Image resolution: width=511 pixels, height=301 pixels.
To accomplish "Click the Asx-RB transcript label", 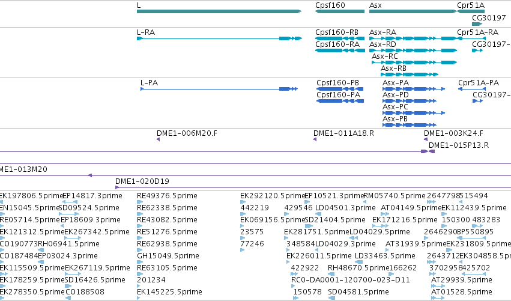I will click(393, 68).
